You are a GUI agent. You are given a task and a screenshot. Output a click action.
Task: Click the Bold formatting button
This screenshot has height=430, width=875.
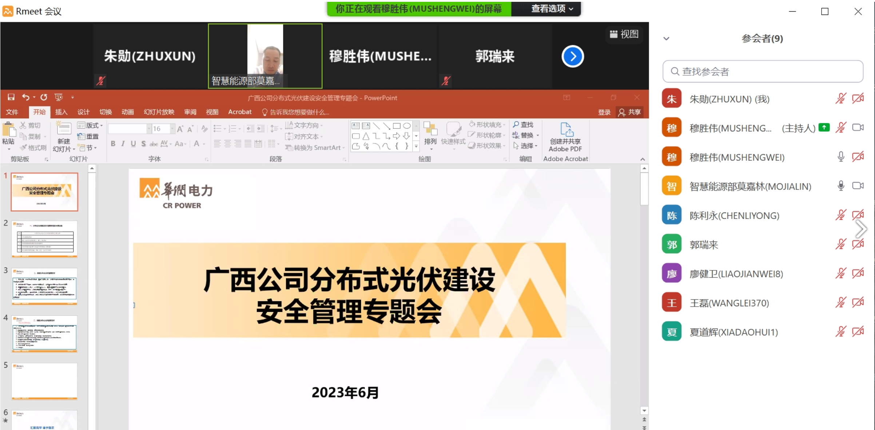click(113, 144)
